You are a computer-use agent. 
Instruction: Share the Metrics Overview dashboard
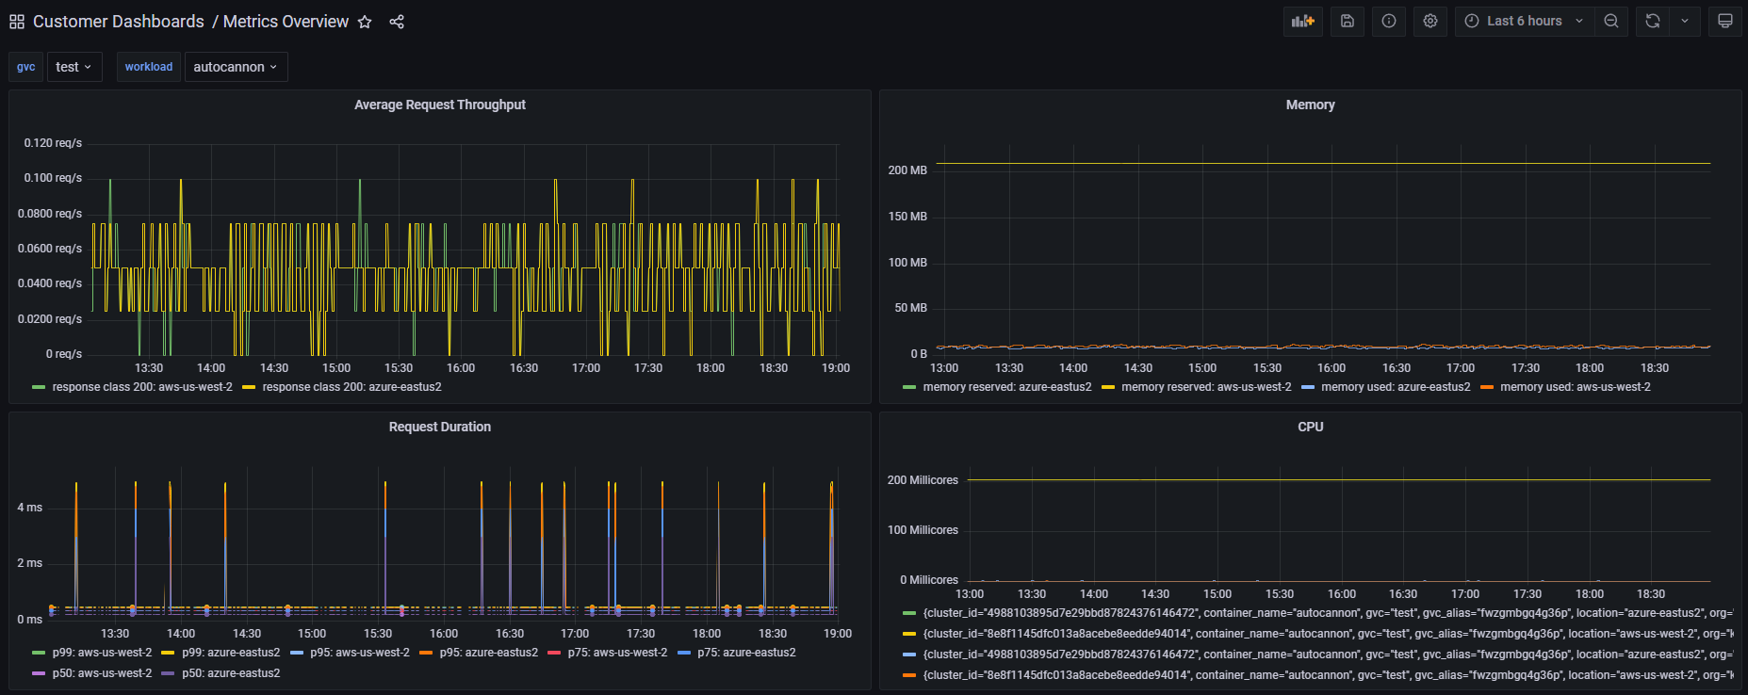397,22
